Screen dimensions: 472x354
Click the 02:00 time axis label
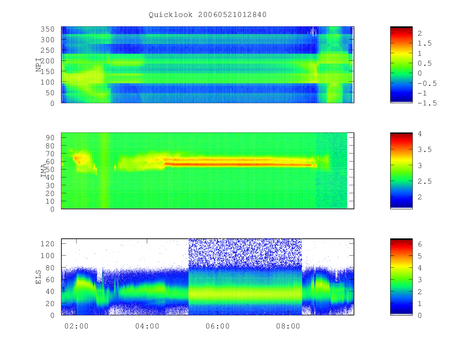(76, 326)
